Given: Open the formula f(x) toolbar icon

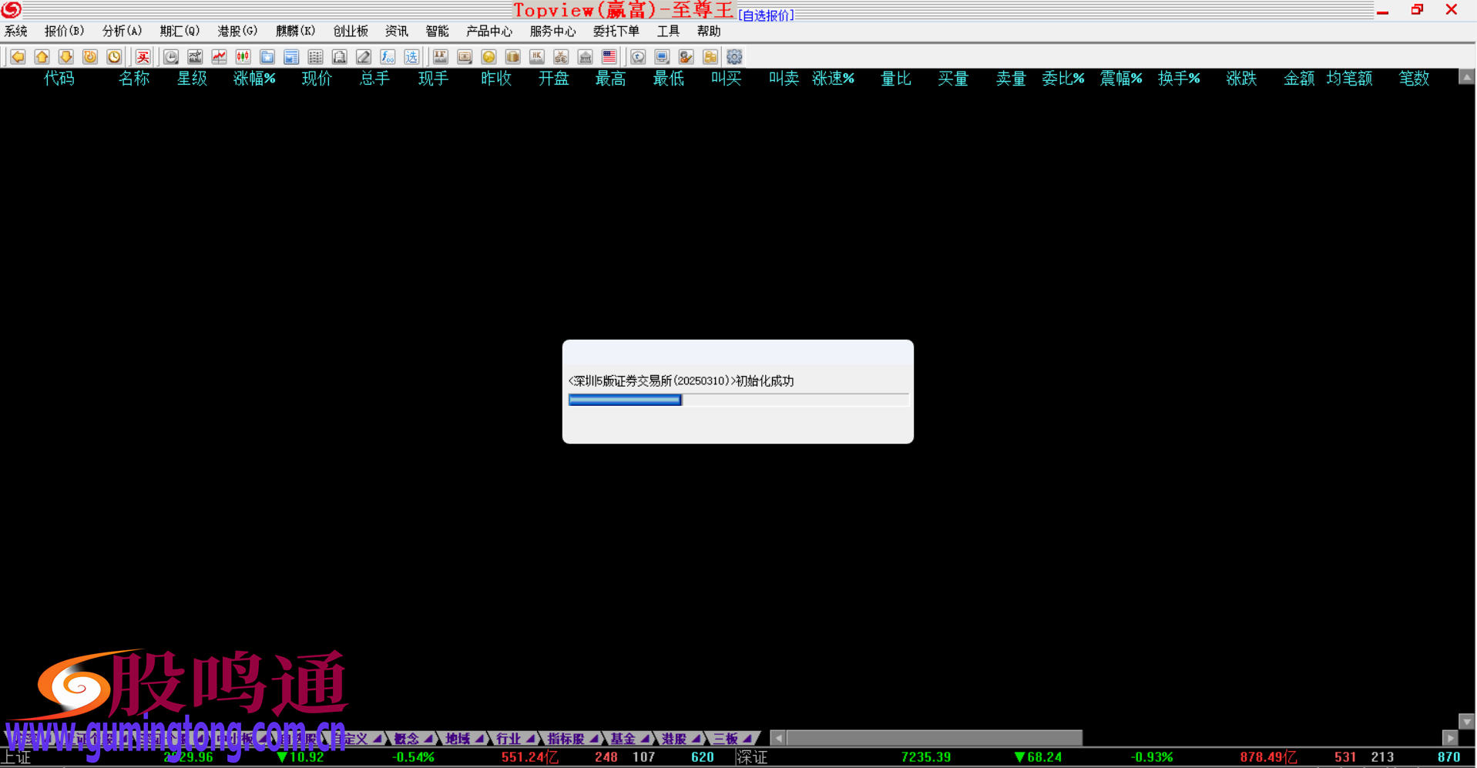Looking at the screenshot, I should coord(388,57).
